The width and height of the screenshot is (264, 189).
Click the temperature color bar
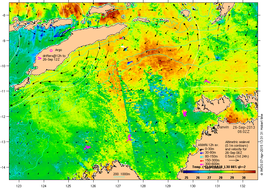pos(219,172)
